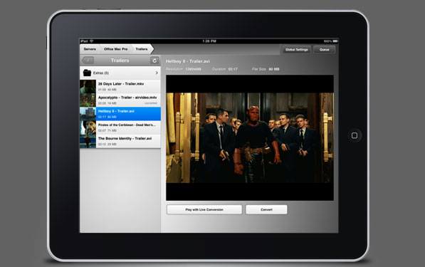The height and width of the screenshot is (267, 425).
Task: Click the Convert button
Action: 266,209
